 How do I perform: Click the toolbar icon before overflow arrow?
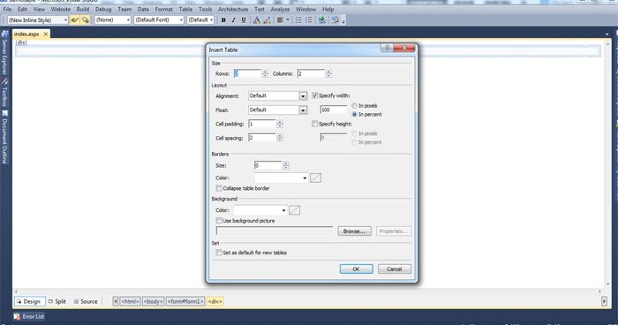point(335,19)
